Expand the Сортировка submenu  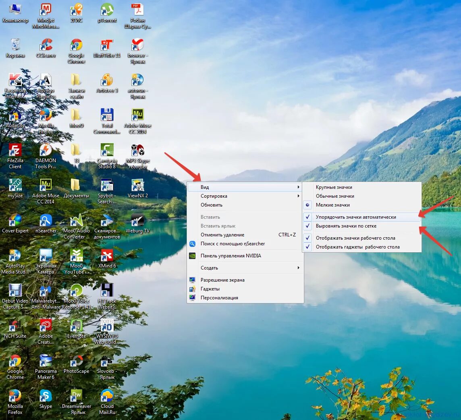245,196
